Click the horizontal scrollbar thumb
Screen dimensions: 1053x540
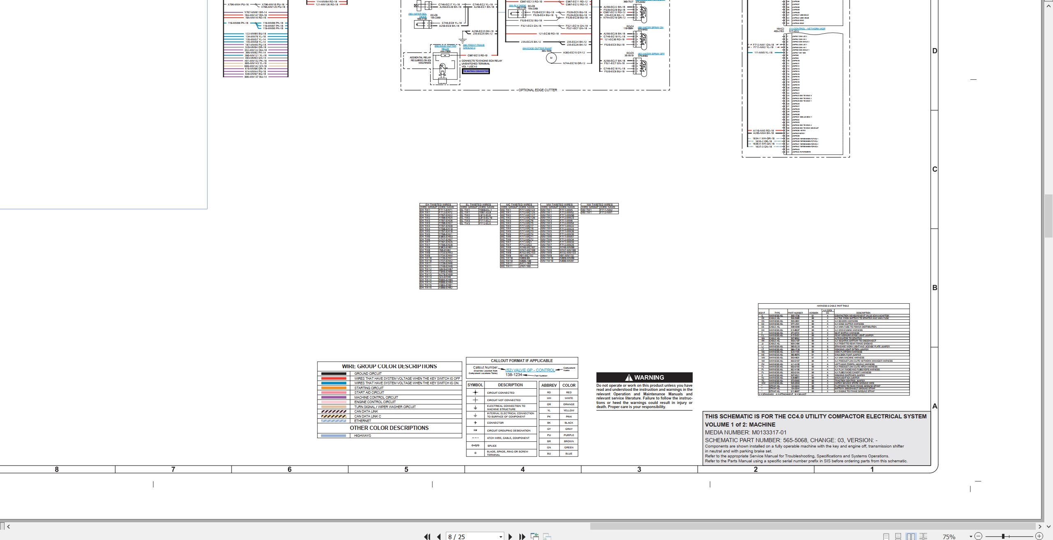click(x=812, y=526)
